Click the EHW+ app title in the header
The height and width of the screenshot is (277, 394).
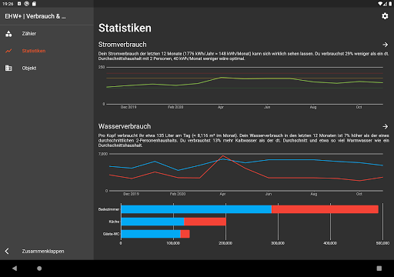(35, 16)
